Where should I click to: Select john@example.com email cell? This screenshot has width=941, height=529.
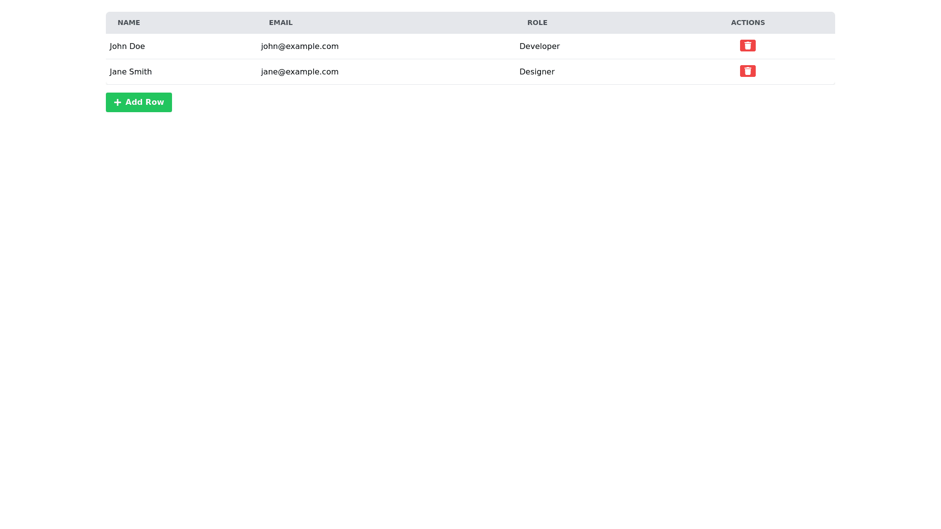[299, 47]
